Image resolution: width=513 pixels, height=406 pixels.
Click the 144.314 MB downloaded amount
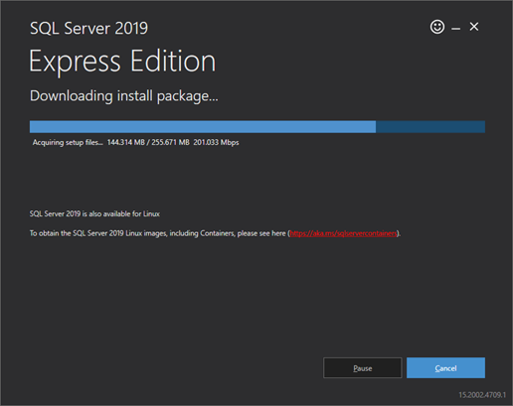[x=126, y=142]
